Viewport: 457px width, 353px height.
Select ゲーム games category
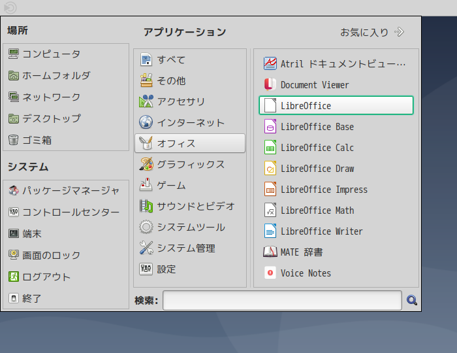(x=190, y=185)
